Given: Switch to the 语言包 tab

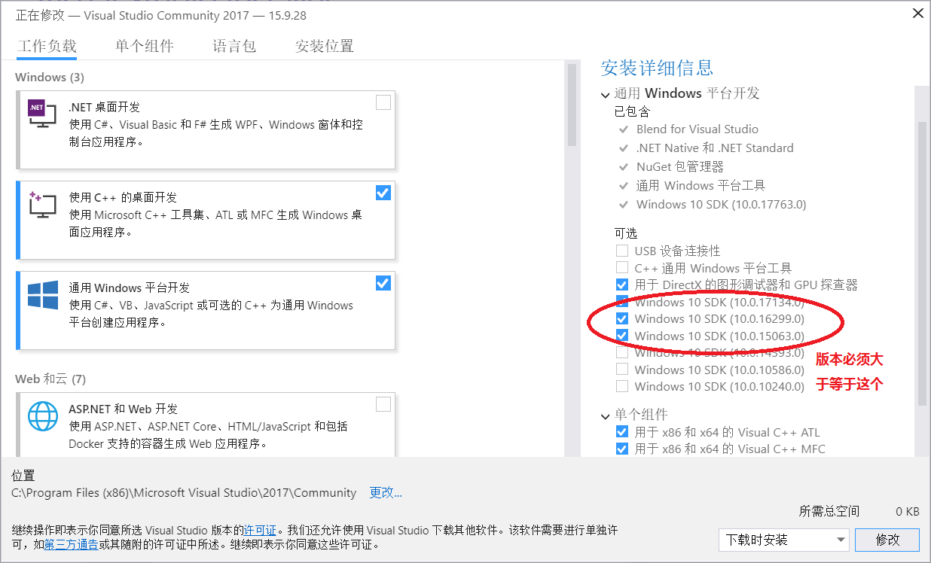Looking at the screenshot, I should (x=234, y=47).
